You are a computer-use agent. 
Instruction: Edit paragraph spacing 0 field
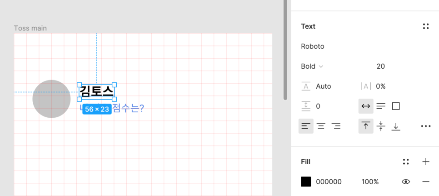point(318,106)
